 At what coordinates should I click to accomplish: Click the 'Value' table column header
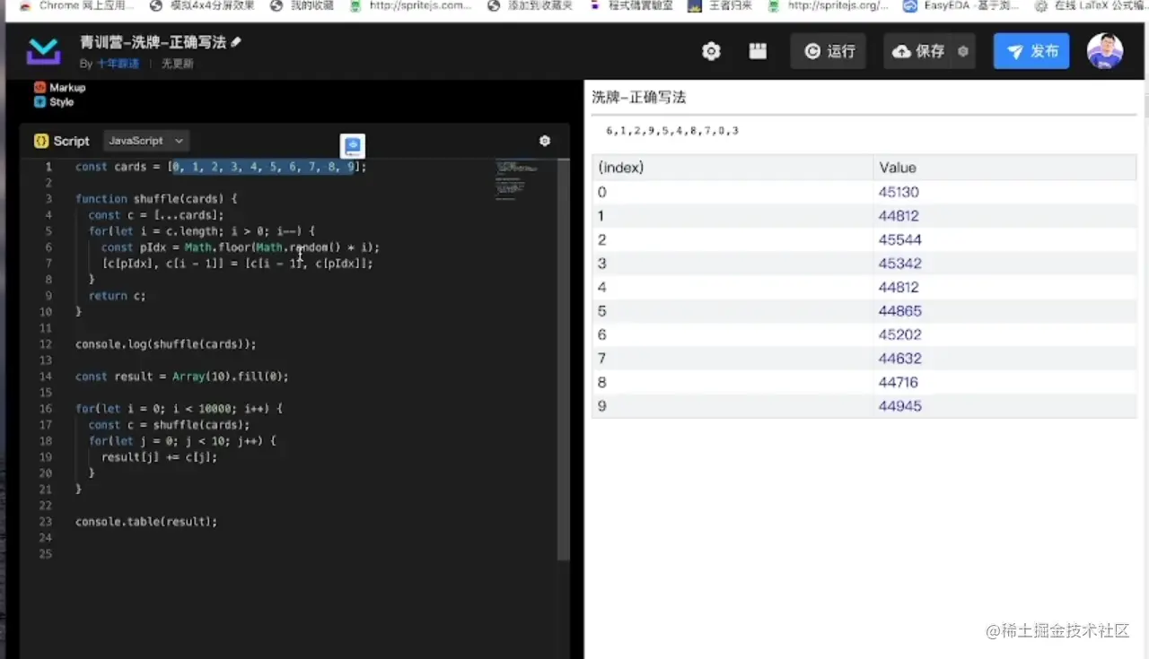pos(1004,168)
